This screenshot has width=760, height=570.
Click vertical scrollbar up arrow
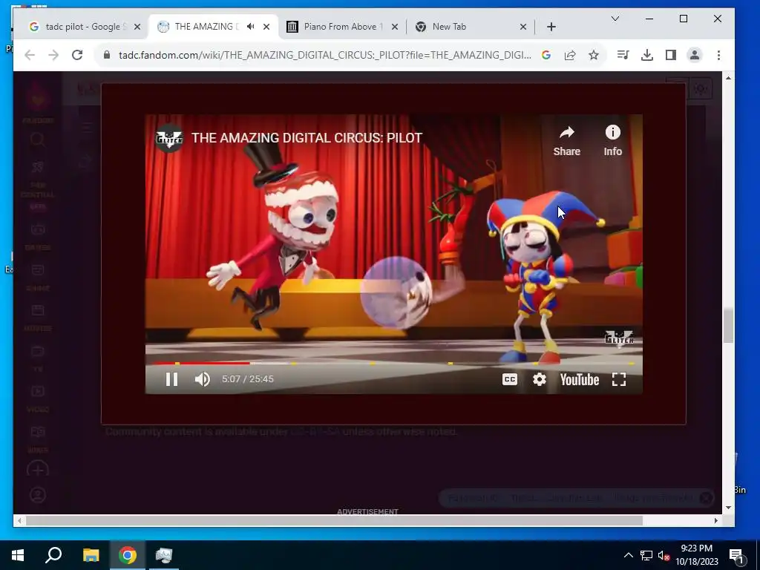pyautogui.click(x=729, y=78)
